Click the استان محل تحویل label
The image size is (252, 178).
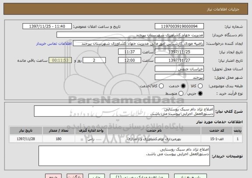coord(227,69)
